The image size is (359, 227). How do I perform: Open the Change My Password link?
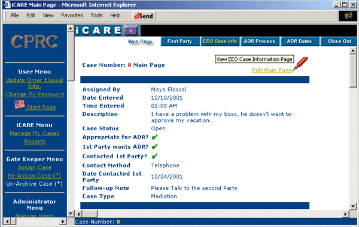pyautogui.click(x=35, y=94)
